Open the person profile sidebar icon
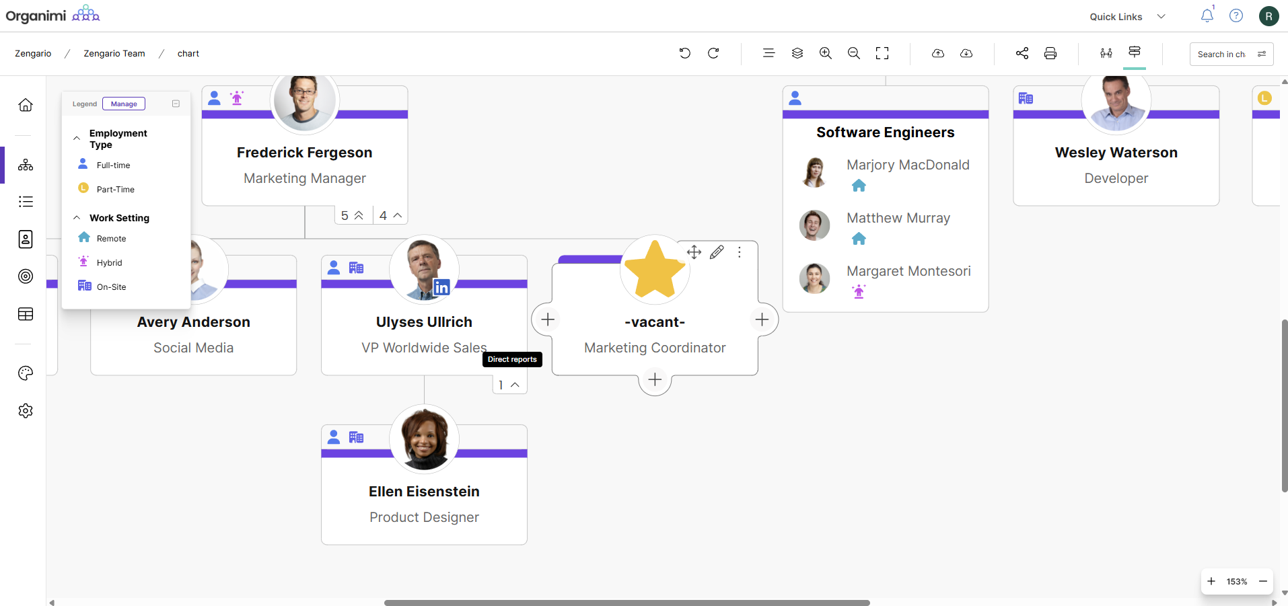1288x606 pixels. 26,239
